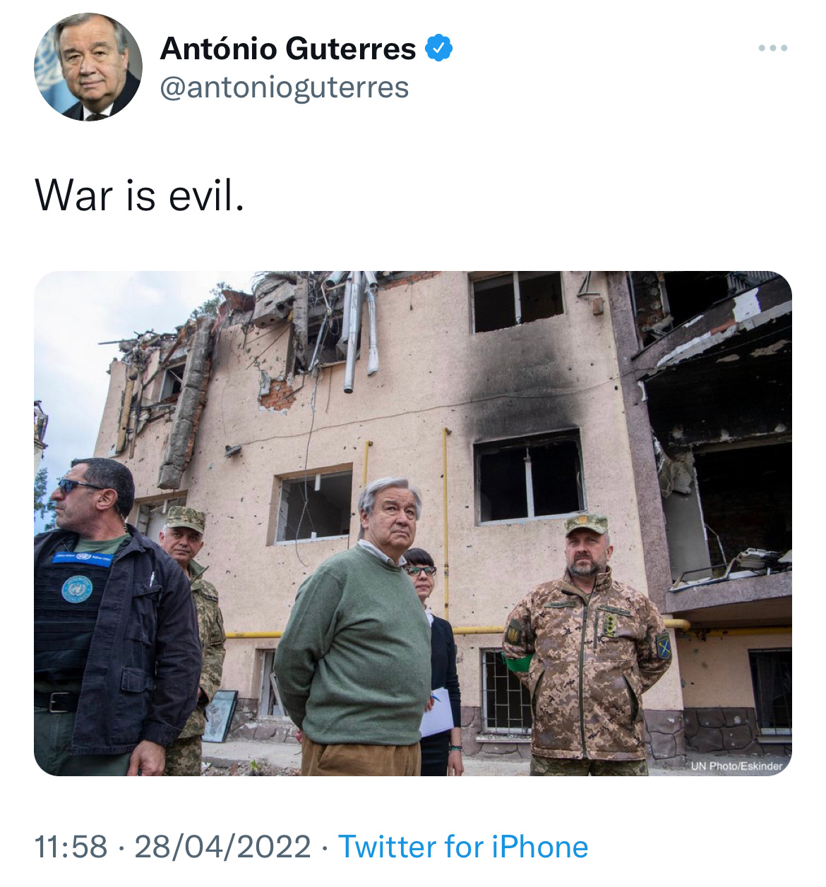Select the 'War is evil.' tweet text

click(140, 195)
